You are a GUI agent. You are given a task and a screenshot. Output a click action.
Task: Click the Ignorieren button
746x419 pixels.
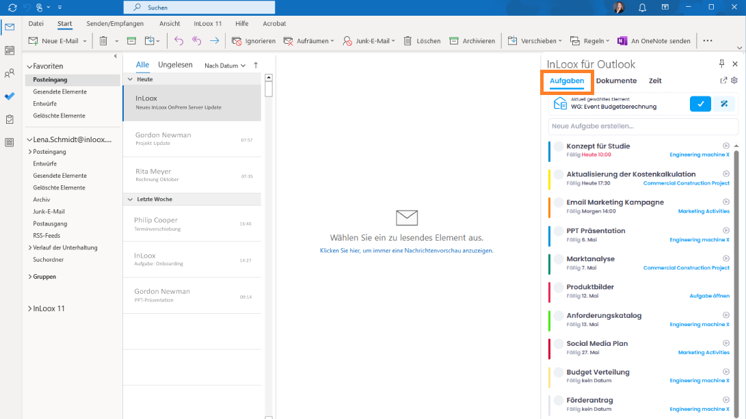pos(254,41)
